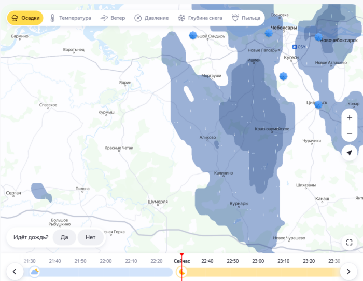Select Сейчас on the timeline
Viewport: 363px width, 281px height.
coord(182,261)
